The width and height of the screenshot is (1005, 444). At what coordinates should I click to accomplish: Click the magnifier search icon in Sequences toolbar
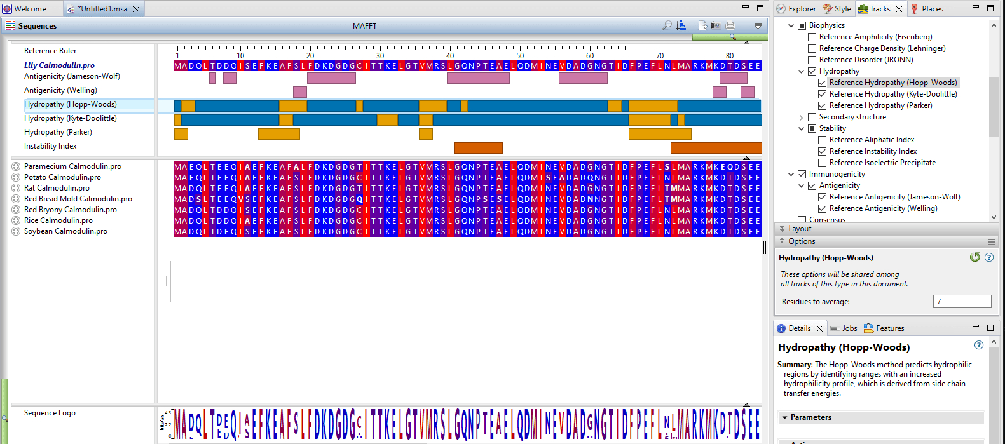pos(667,25)
